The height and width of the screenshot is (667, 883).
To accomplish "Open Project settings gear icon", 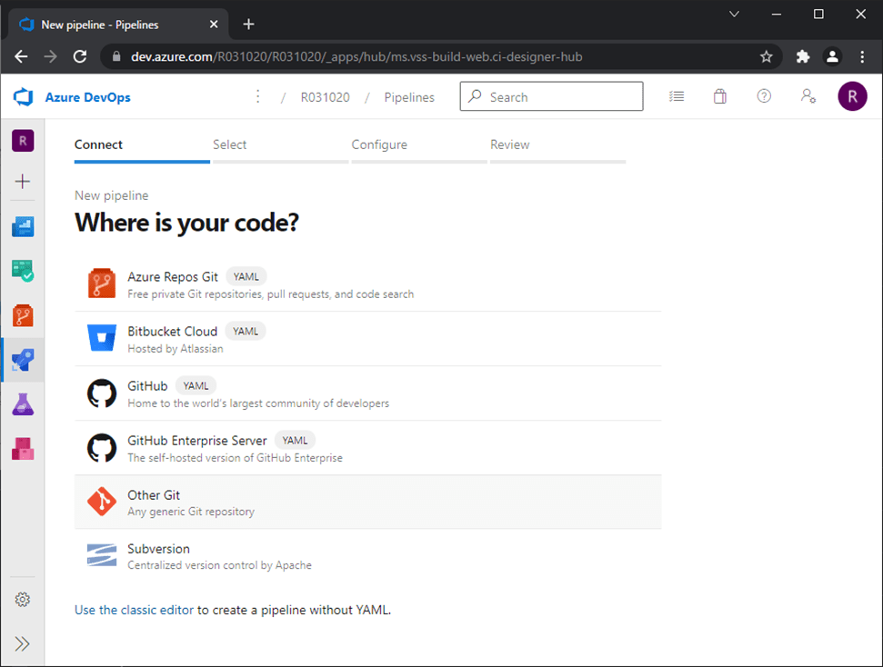I will (23, 600).
